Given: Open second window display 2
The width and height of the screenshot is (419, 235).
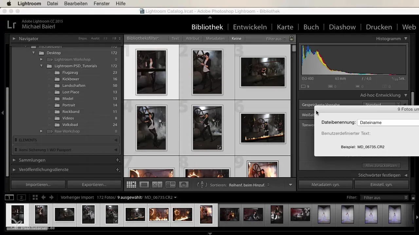Looking at the screenshot, I should click(21, 197).
